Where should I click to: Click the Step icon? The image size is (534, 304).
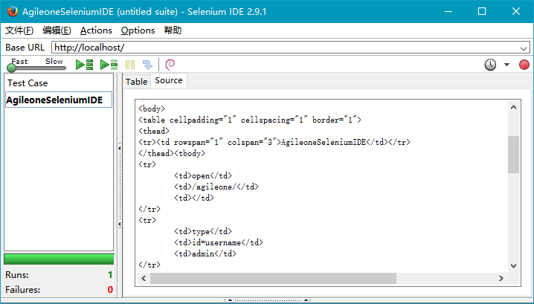(x=147, y=65)
